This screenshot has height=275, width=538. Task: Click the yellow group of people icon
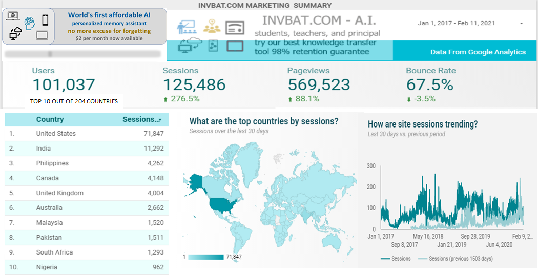point(212,26)
